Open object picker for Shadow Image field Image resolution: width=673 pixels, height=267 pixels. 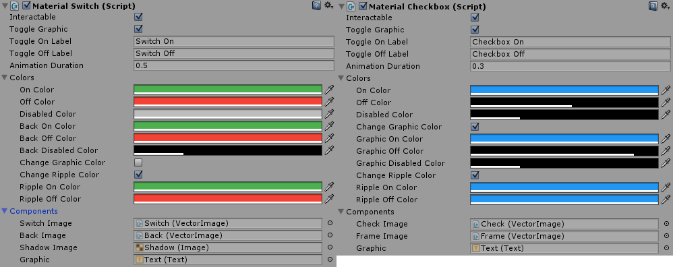tap(330, 247)
